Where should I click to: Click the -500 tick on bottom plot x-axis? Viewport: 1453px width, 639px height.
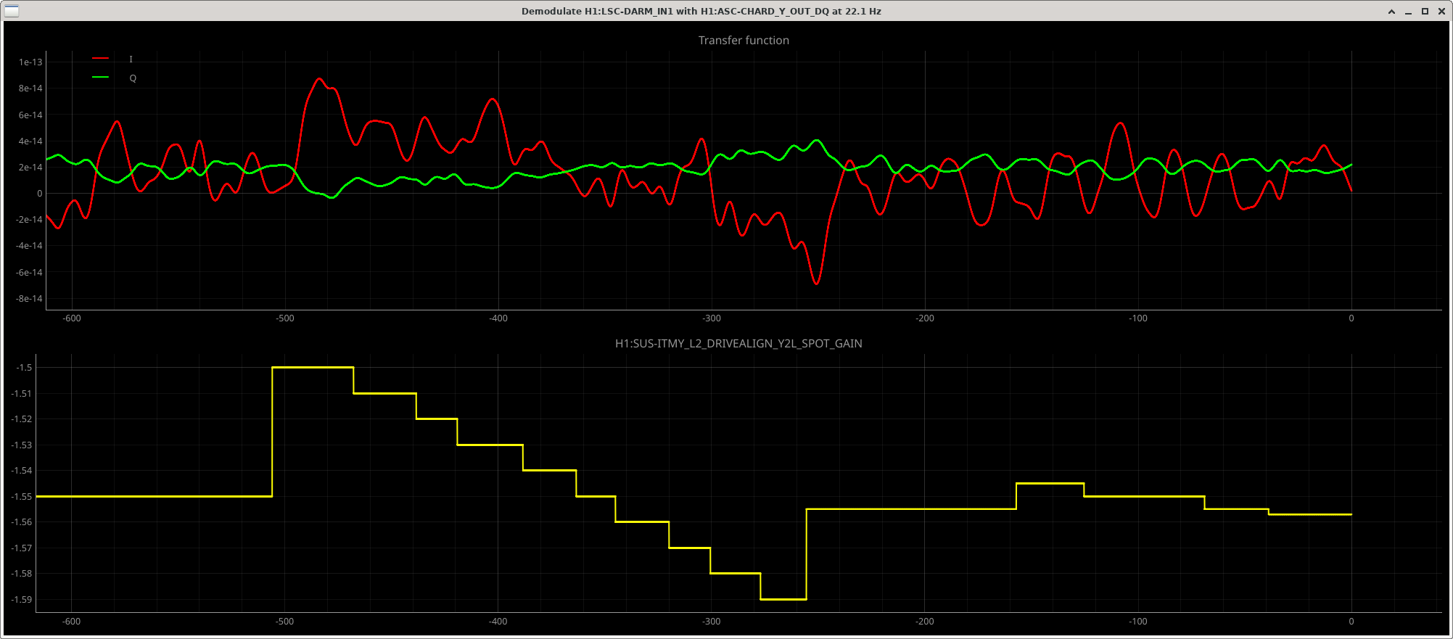tap(284, 622)
